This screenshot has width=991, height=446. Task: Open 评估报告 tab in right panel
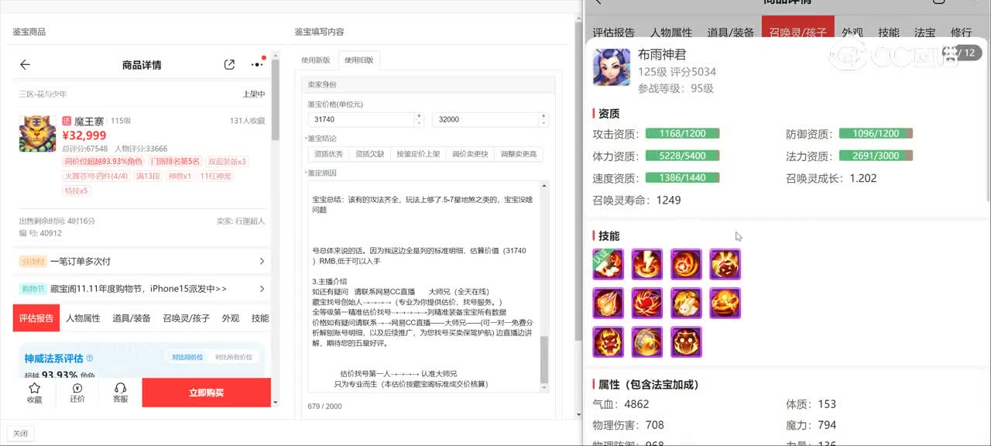(614, 33)
